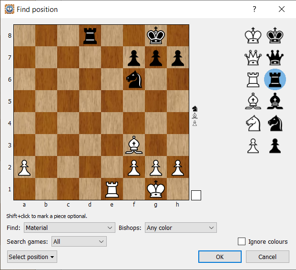This screenshot has width=296, height=270.
Task: Select the white king piece in palette
Action: (x=253, y=35)
